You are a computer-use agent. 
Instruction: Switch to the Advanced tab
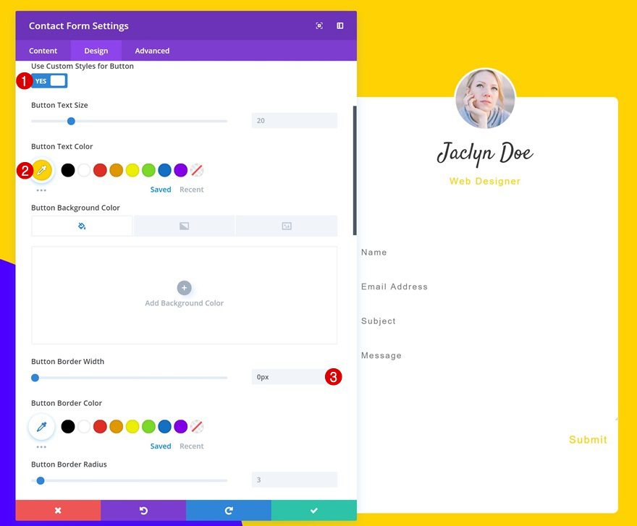(151, 50)
